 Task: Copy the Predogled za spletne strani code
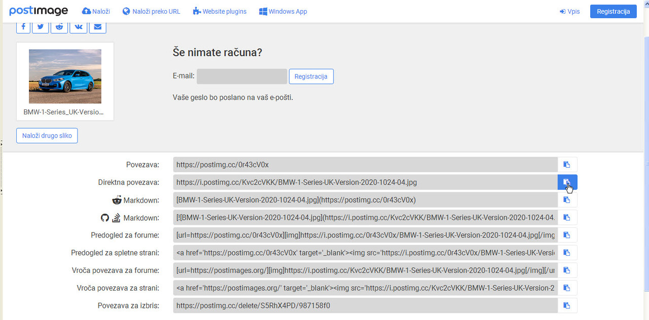(x=567, y=253)
